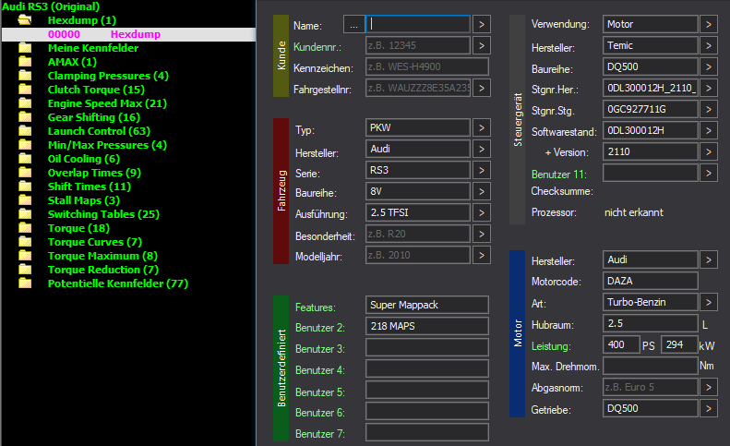Click the folder icon beside Torque Curves (7)
The height and width of the screenshot is (446, 730).
(25, 242)
